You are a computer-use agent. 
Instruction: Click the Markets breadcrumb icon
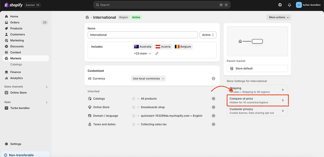(x=87, y=17)
